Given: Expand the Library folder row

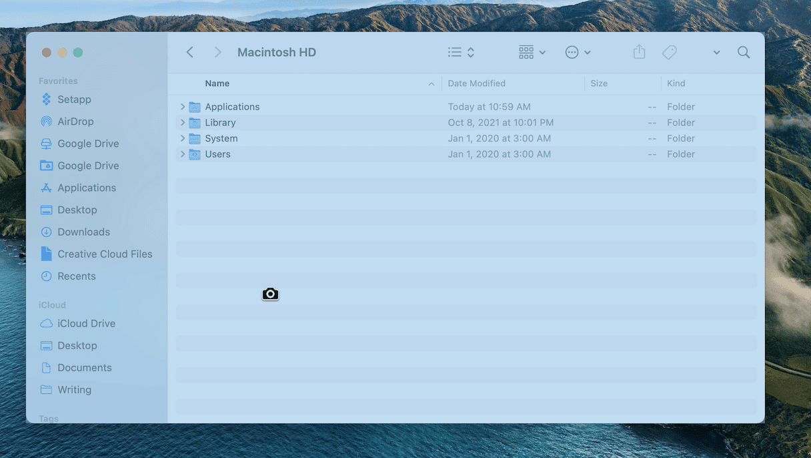Looking at the screenshot, I should click(182, 123).
